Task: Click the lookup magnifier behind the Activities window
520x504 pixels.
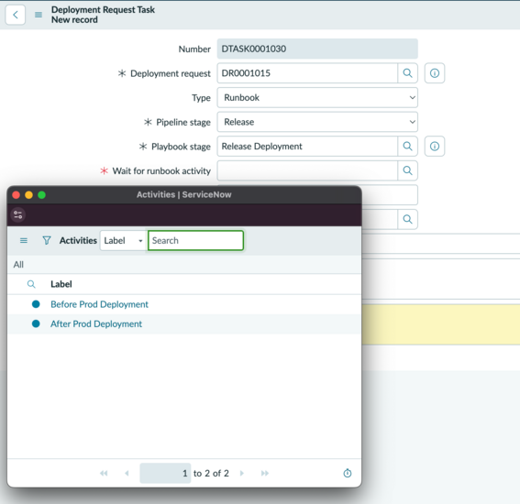Action: coord(407,219)
